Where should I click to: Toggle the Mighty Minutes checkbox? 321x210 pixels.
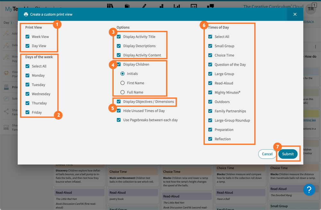pos(210,92)
